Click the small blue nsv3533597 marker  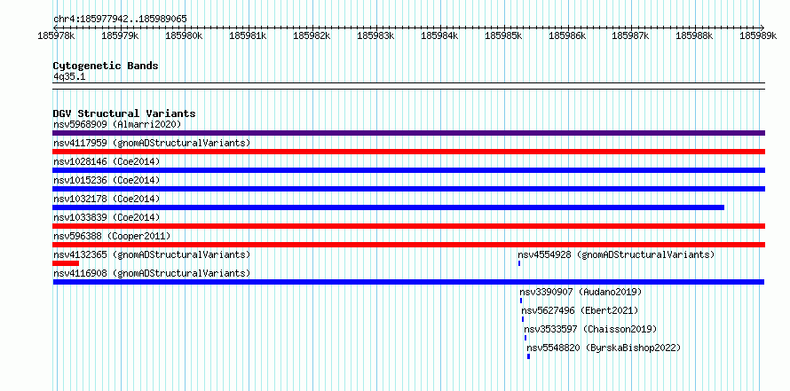525,338
